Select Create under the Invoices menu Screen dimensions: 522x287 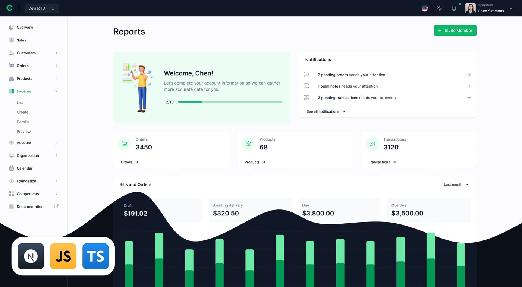click(22, 112)
